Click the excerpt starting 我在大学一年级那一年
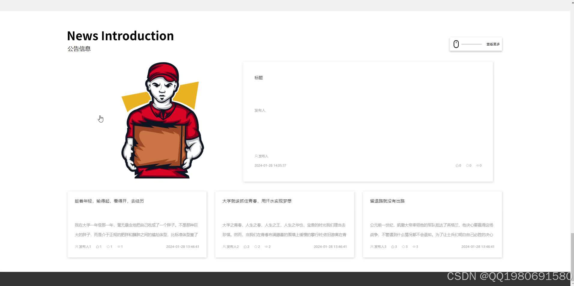Image resolution: width=574 pixels, height=286 pixels. [x=136, y=230]
